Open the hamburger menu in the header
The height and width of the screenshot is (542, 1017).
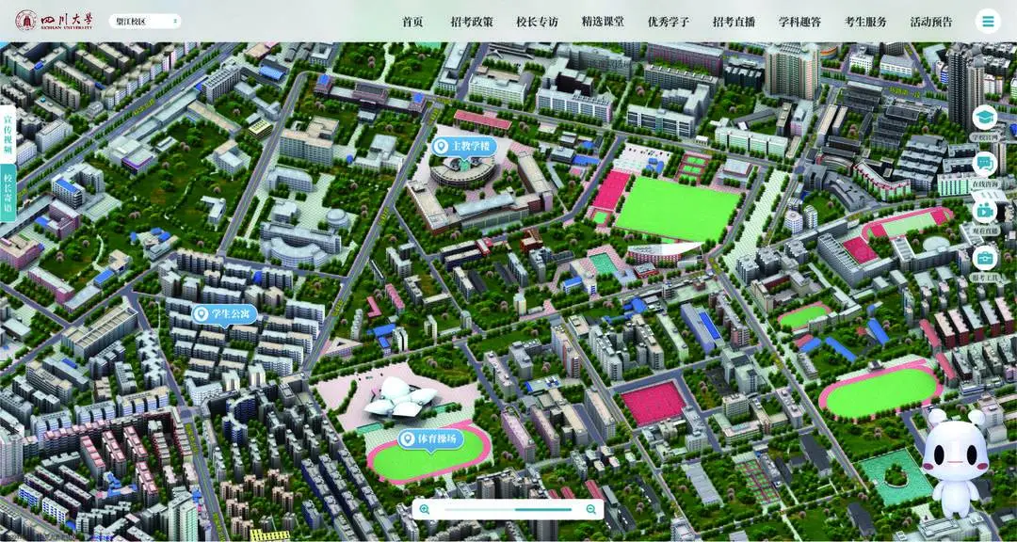[x=987, y=21]
